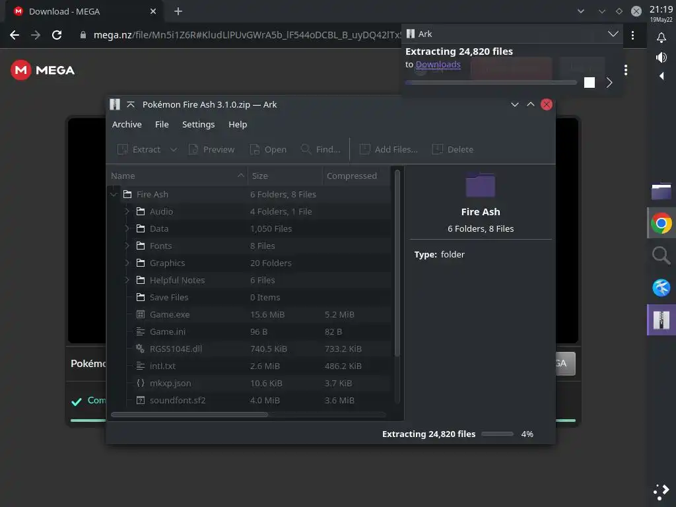676x507 pixels.
Task: Expand the Helpful Notes folder
Action: click(x=127, y=280)
